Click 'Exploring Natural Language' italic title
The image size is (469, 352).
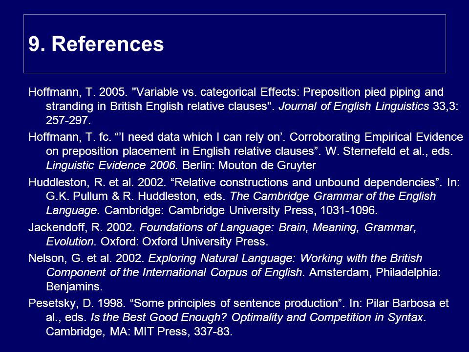pos(221,258)
